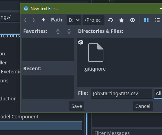Click the Recent list area
162x135 pixels.
point(48,87)
